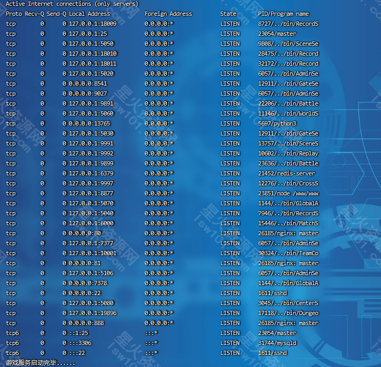Viewport: 381px width, 367px height.
Task: Click the 'Active Internet connections' heading line
Action: [73, 4]
